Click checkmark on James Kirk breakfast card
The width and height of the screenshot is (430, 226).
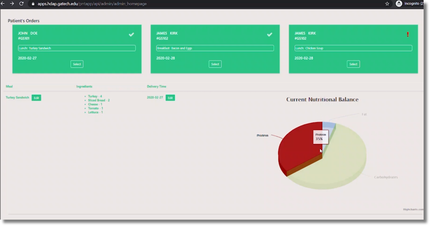coord(270,35)
